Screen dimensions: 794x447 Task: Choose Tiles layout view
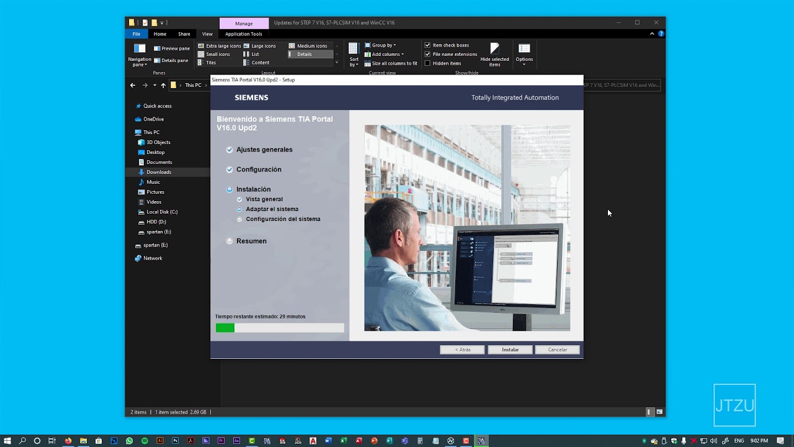[207, 63]
